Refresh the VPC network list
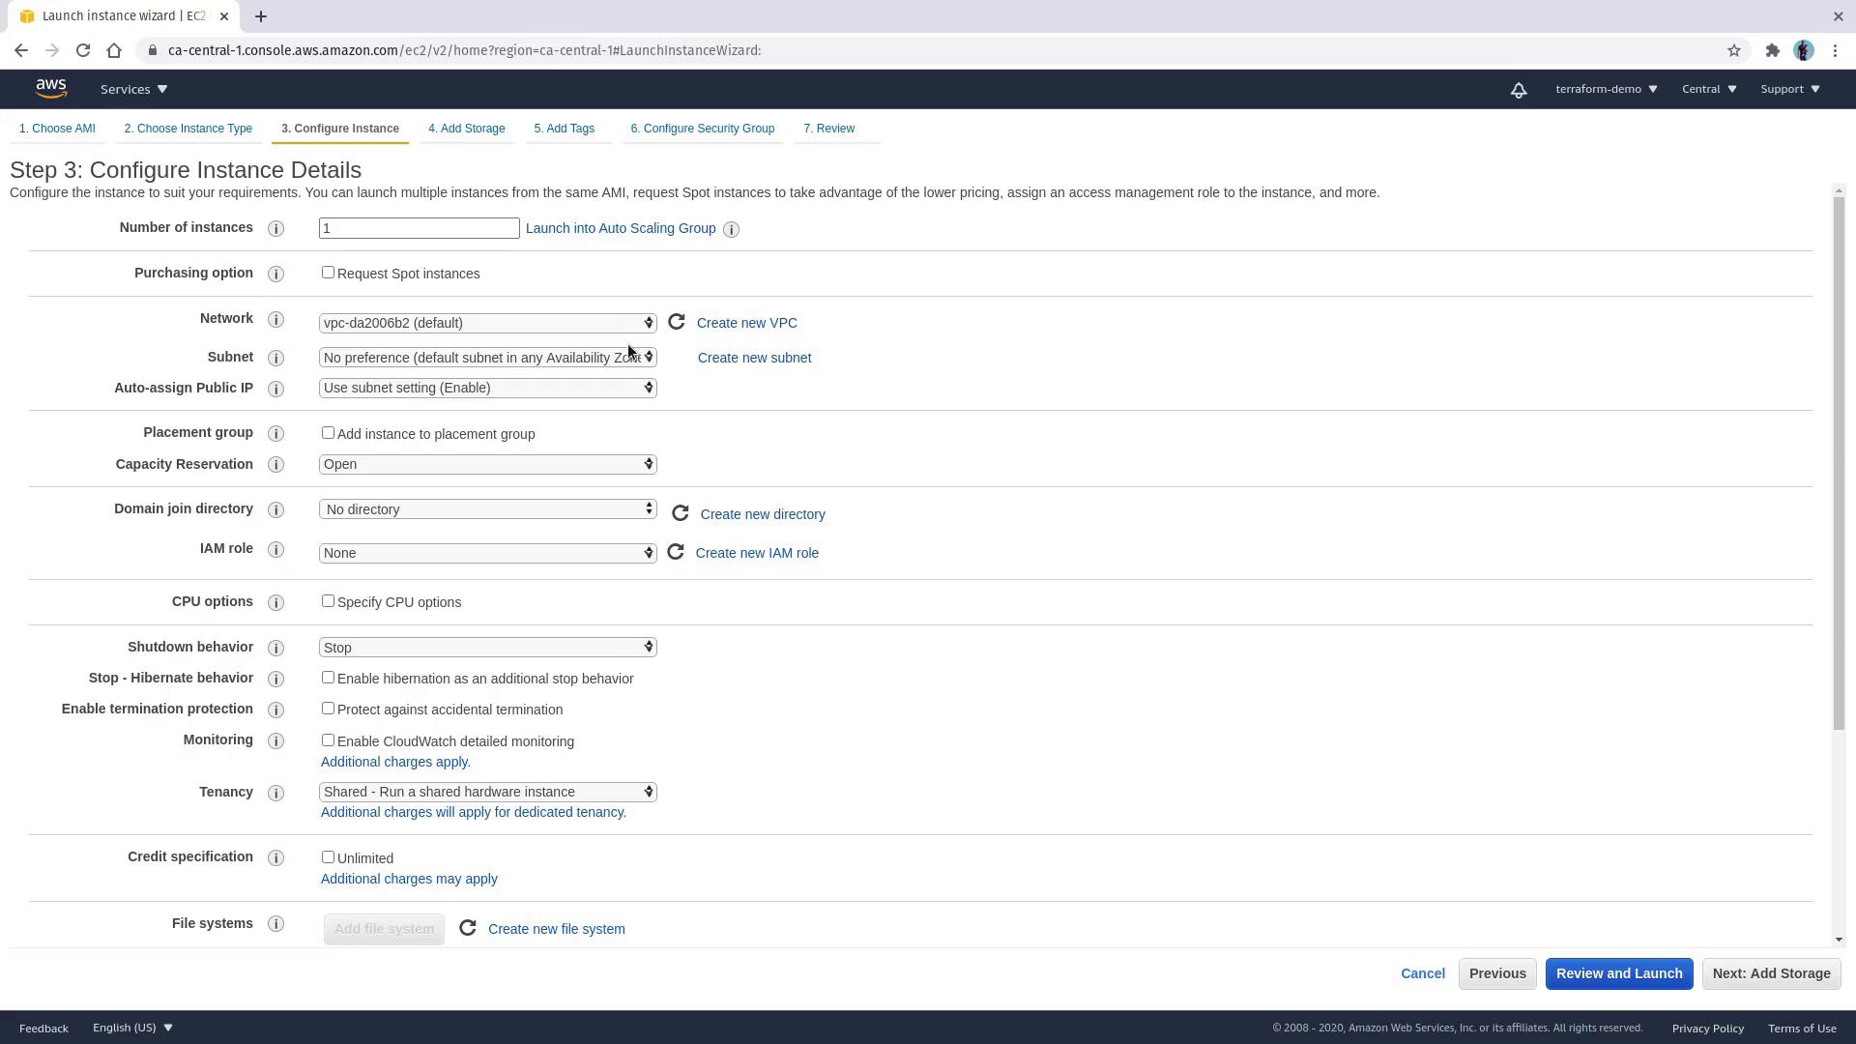1856x1044 pixels. (677, 322)
